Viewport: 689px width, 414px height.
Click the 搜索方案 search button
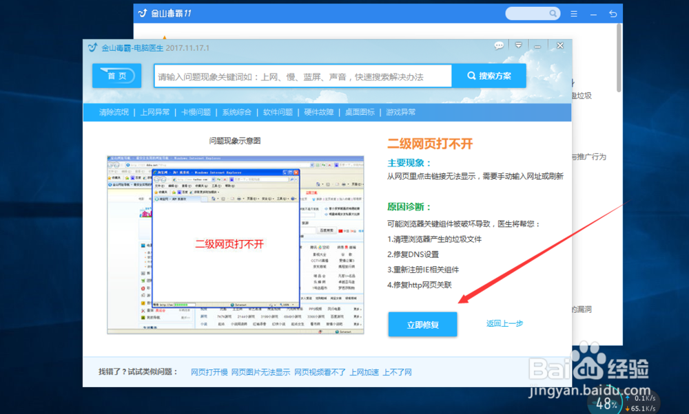point(489,76)
